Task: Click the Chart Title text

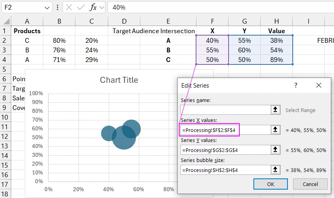Action: pos(119,80)
